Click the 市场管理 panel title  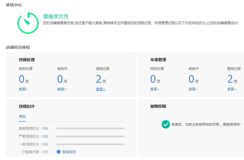pyautogui.click(x=158, y=60)
